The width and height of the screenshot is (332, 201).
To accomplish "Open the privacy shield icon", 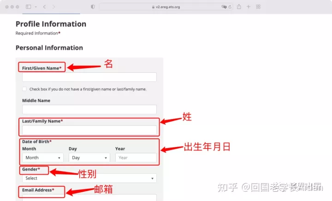I will pos(93,7).
